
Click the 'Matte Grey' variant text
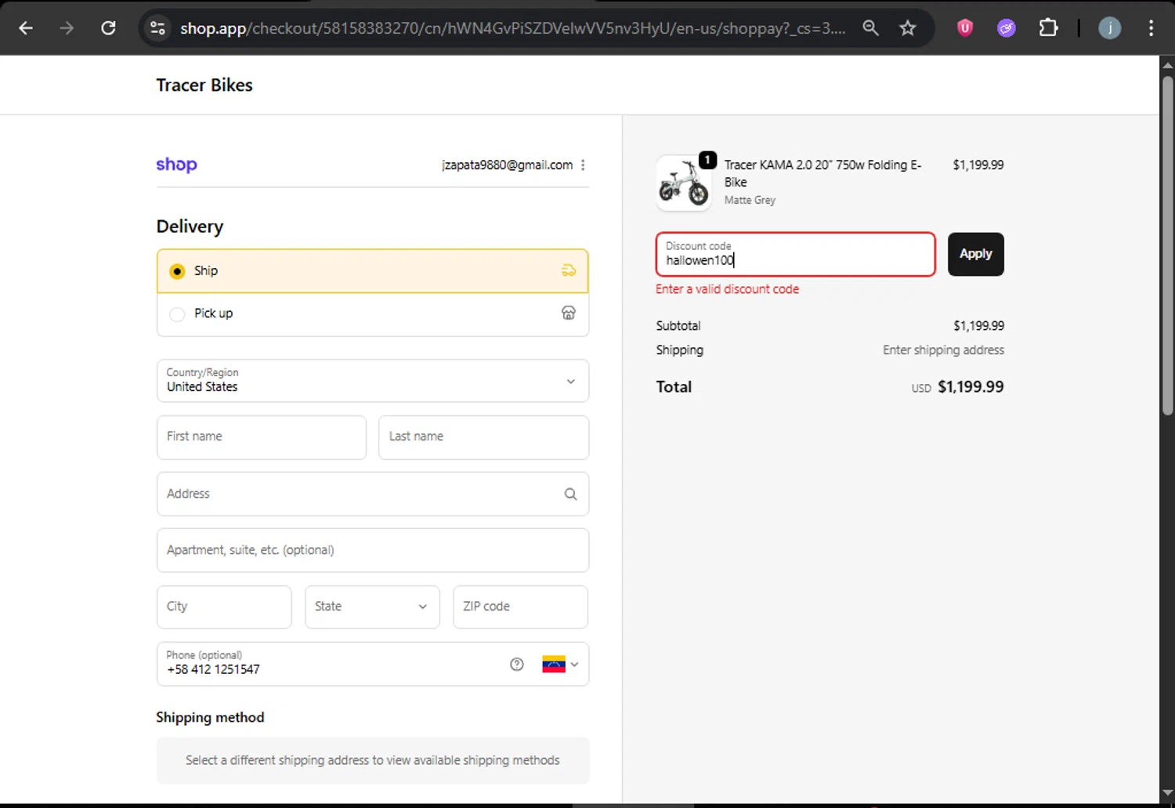(x=750, y=200)
